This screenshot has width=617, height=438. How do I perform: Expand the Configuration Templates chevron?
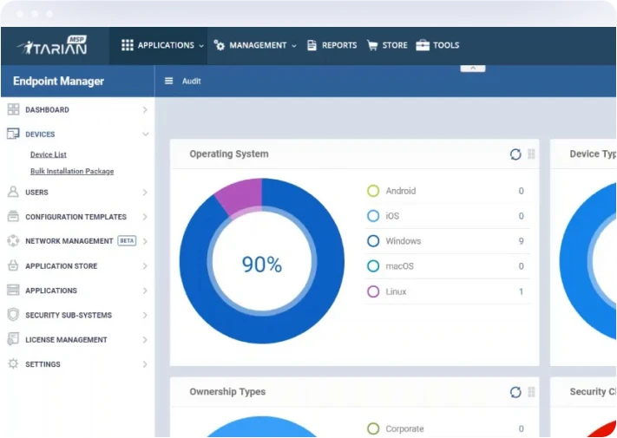pyautogui.click(x=145, y=217)
